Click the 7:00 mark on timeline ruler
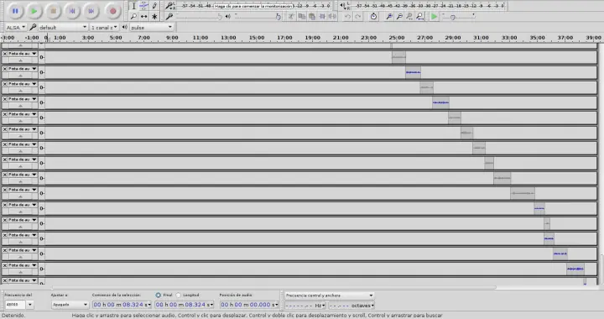 (143, 38)
